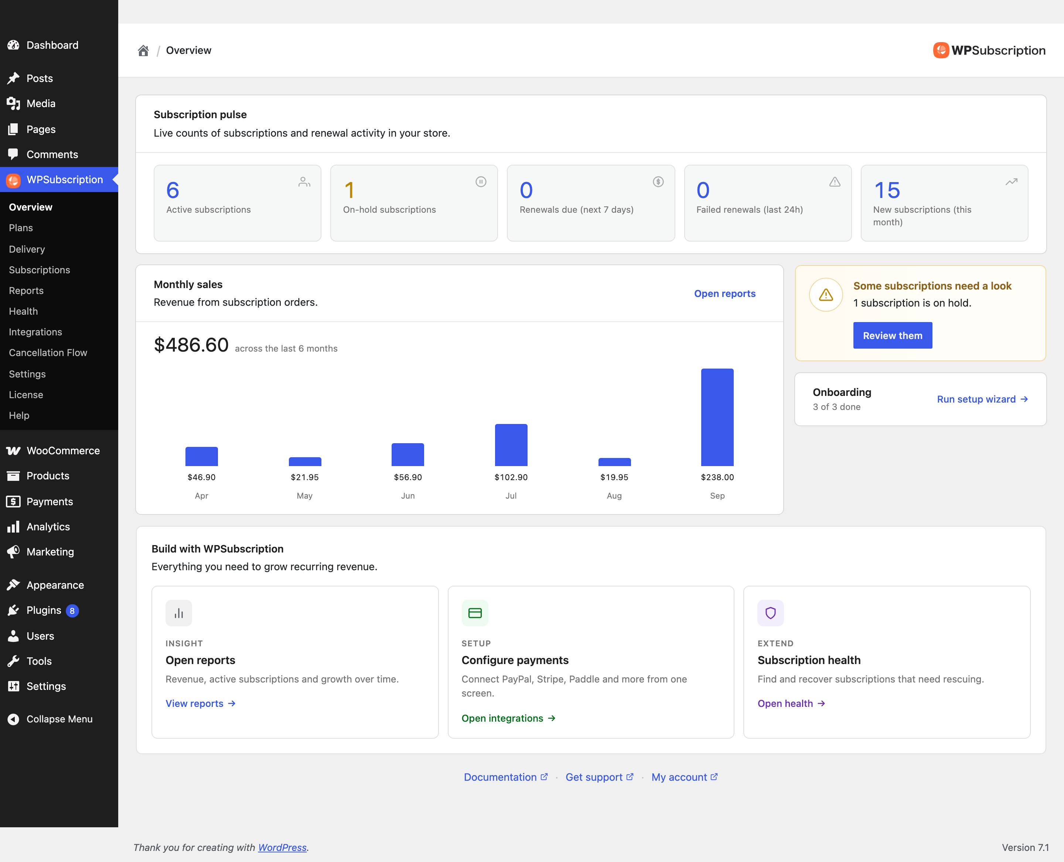Click the Sep bar in sales chart
This screenshot has height=862, width=1064.
tap(717, 417)
